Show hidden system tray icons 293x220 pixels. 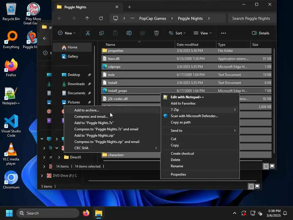pyautogui.click(x=235, y=213)
